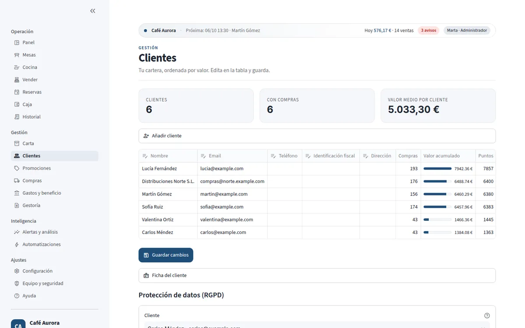Select Reservas in the sidebar menu
This screenshot has height=328, width=525.
[55, 92]
